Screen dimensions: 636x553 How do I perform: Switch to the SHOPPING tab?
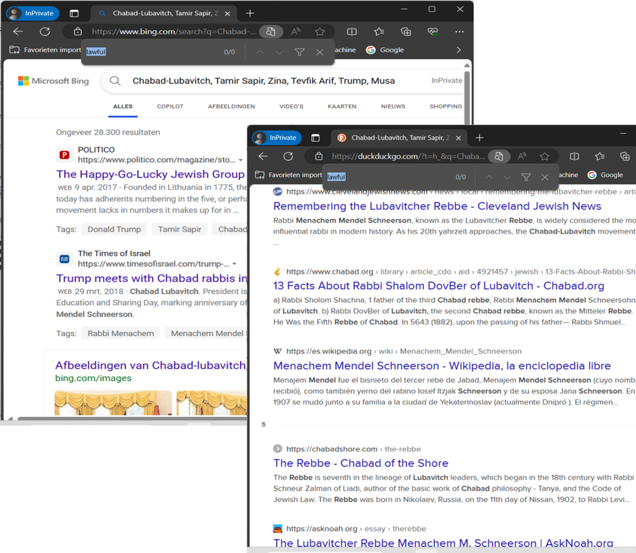click(446, 106)
